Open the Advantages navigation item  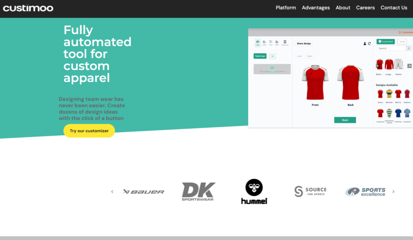click(x=316, y=7)
